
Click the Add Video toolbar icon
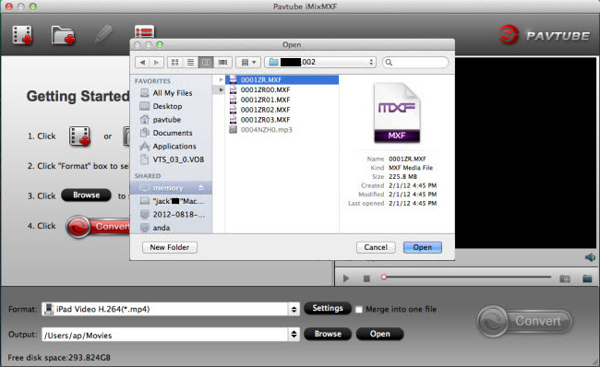[x=22, y=35]
